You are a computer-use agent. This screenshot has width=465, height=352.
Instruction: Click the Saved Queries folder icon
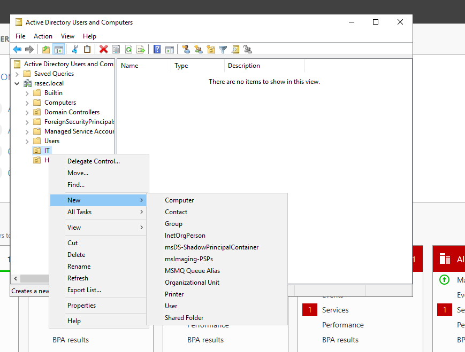(27, 73)
